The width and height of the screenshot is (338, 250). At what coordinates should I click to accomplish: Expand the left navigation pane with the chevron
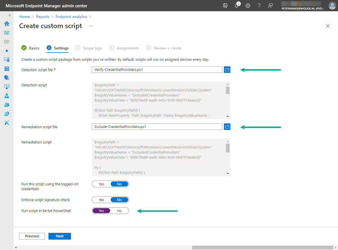pyautogui.click(x=9, y=16)
